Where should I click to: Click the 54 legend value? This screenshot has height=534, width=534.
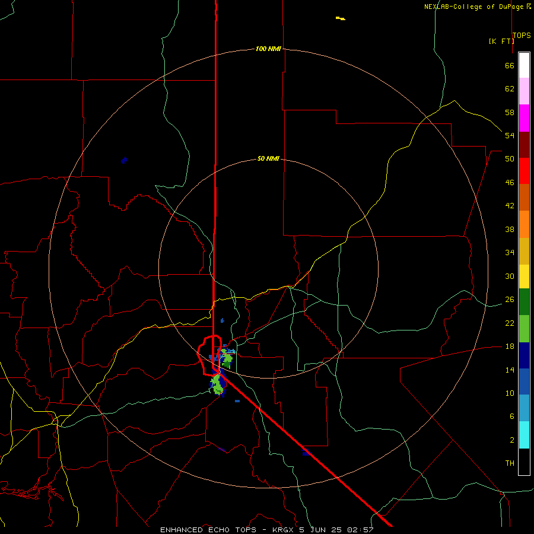pos(510,135)
